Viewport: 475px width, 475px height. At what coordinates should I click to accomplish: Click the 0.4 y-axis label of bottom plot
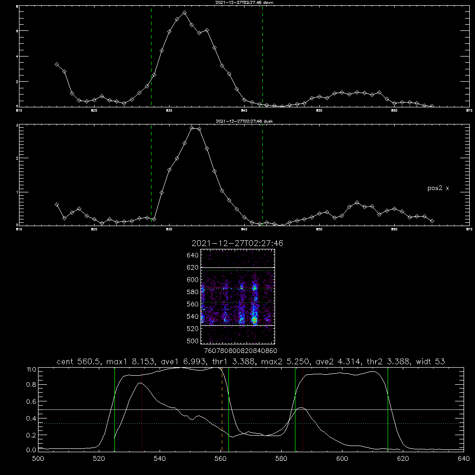[x=31, y=418]
